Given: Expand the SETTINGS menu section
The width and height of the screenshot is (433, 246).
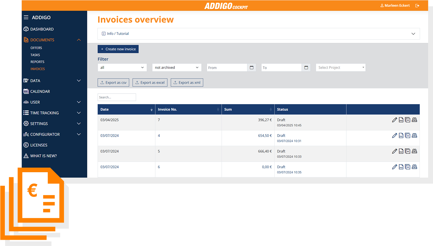Looking at the screenshot, I should [x=79, y=124].
